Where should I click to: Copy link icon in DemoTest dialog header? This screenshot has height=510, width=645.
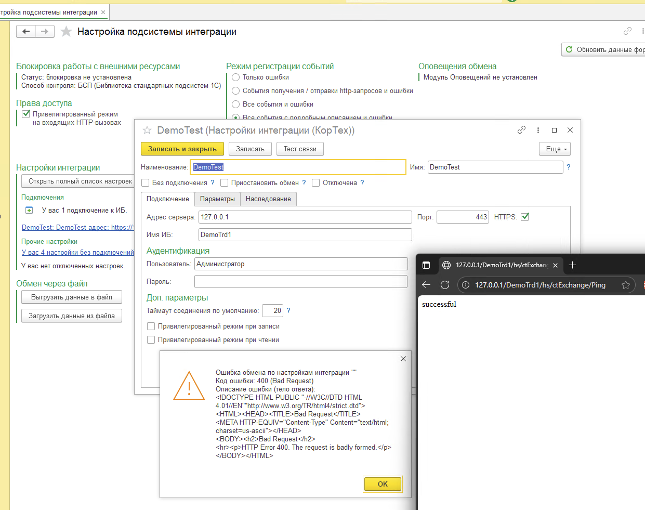pyautogui.click(x=521, y=130)
